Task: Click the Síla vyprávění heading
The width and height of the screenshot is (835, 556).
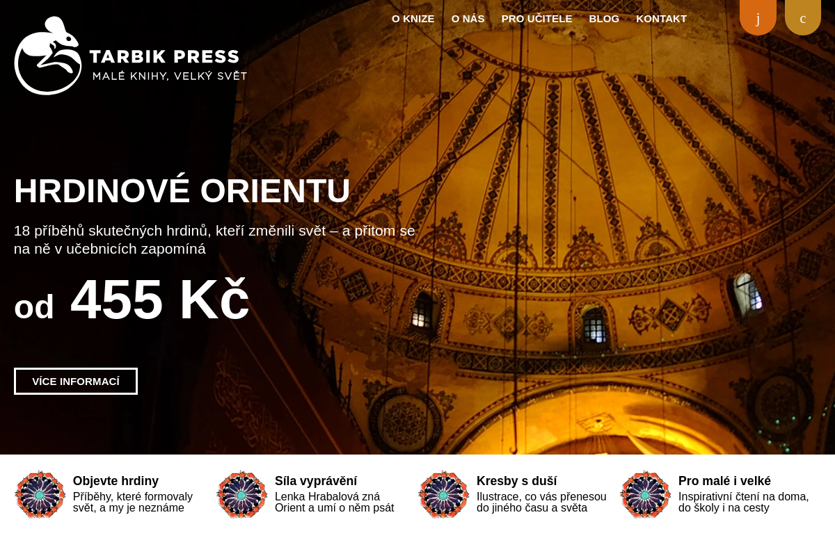Action: (316, 481)
